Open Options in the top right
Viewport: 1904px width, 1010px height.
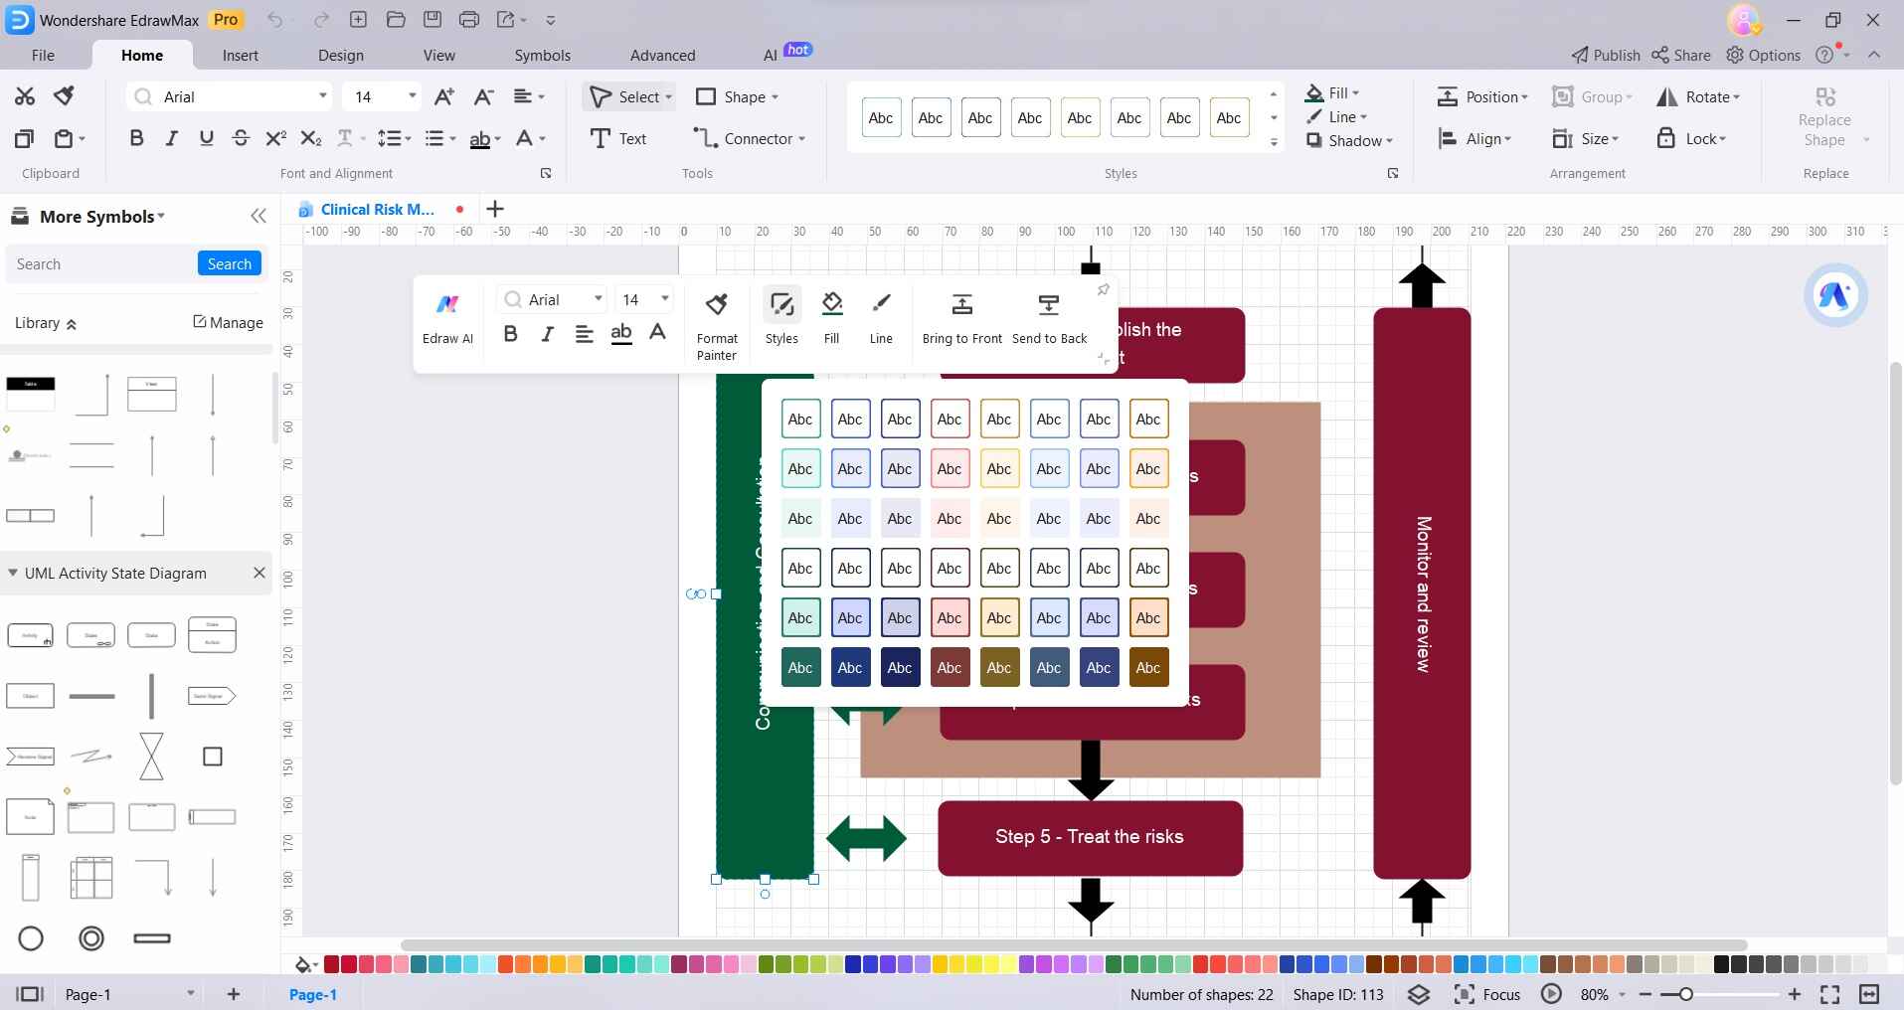[x=1764, y=55]
